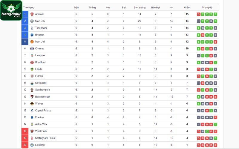Click the Liverpool club crest
239x149 pixels.
tap(32, 55)
